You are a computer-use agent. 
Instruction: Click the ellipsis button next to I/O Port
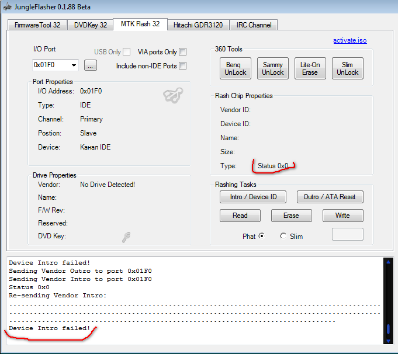(91, 65)
